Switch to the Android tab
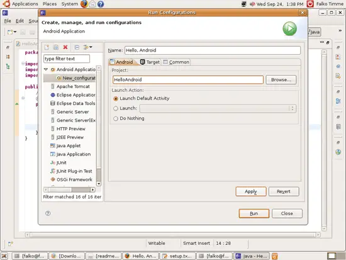This screenshot has width=346, height=260. pyautogui.click(x=122, y=62)
